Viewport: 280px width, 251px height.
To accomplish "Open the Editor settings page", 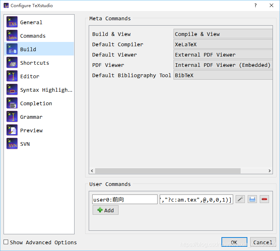I will [x=39, y=76].
